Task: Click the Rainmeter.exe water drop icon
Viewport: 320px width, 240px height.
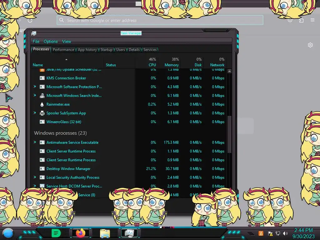Action: tap(42, 104)
